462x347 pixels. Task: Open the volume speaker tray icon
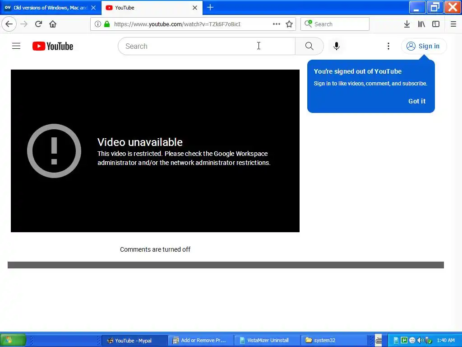point(420,341)
